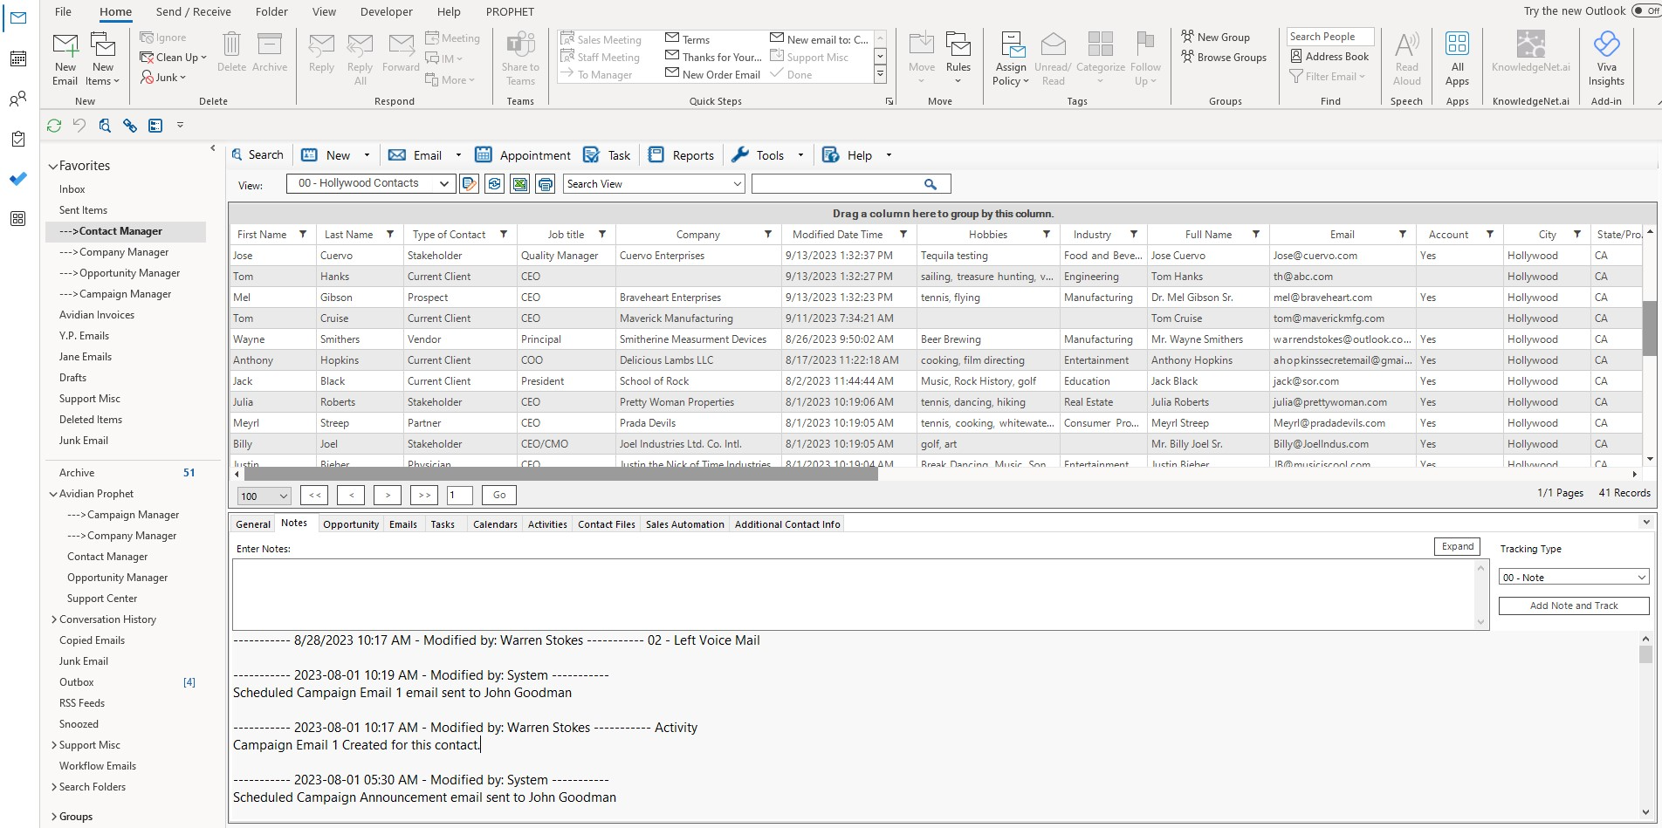Viewport: 1662px width, 828px height.
Task: Collapse the Avidian Prophet folder tree
Action: coord(53,494)
